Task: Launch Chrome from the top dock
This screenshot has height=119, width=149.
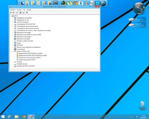Action: pos(75,3)
